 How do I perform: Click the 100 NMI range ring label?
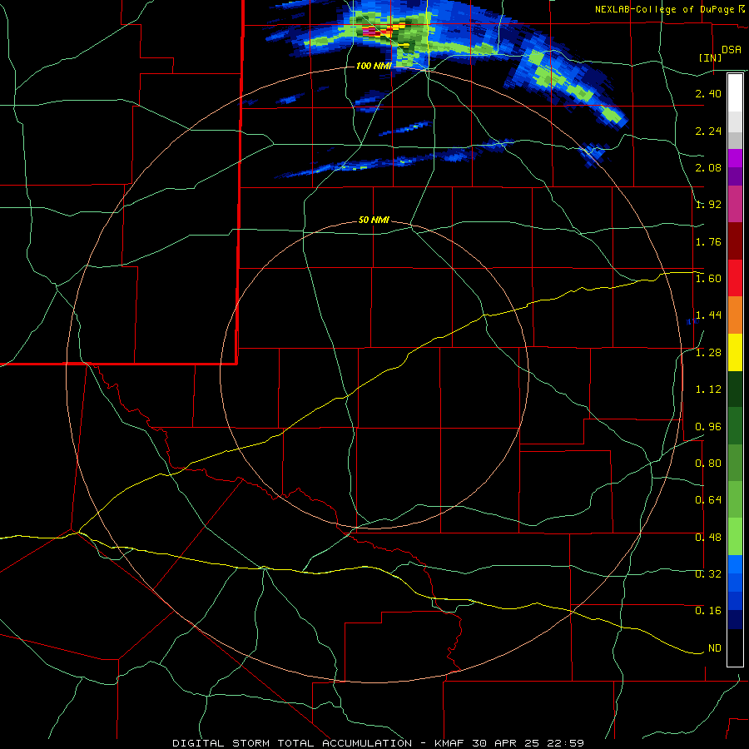coord(374,66)
